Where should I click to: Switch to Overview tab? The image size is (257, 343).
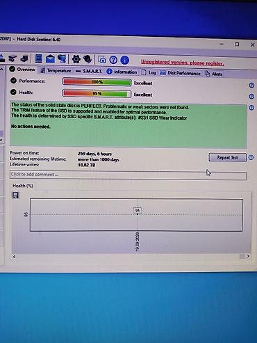point(22,69)
